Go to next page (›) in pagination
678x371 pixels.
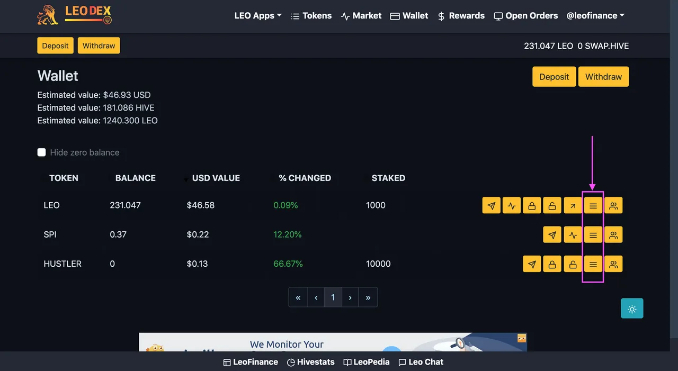(350, 297)
